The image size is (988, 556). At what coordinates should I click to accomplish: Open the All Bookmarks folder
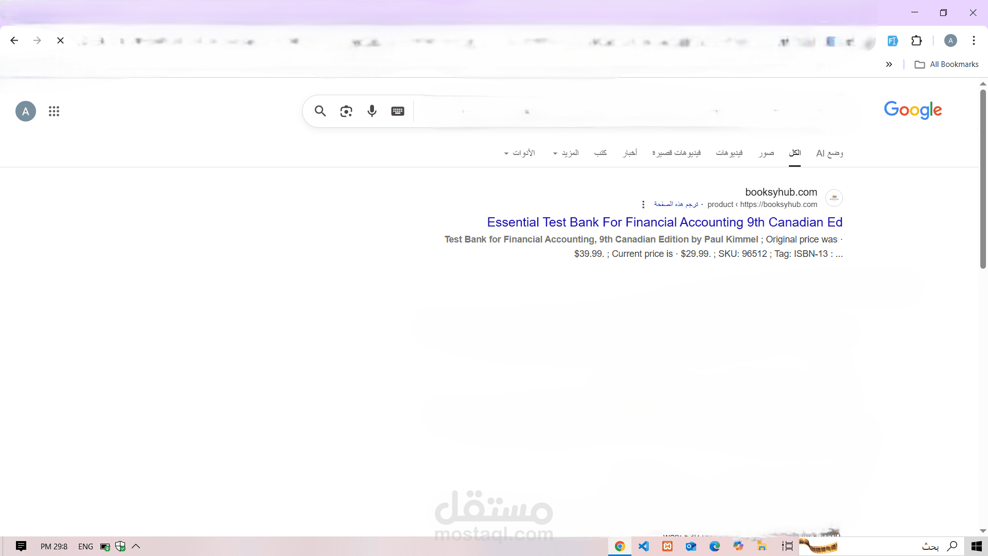[947, 64]
